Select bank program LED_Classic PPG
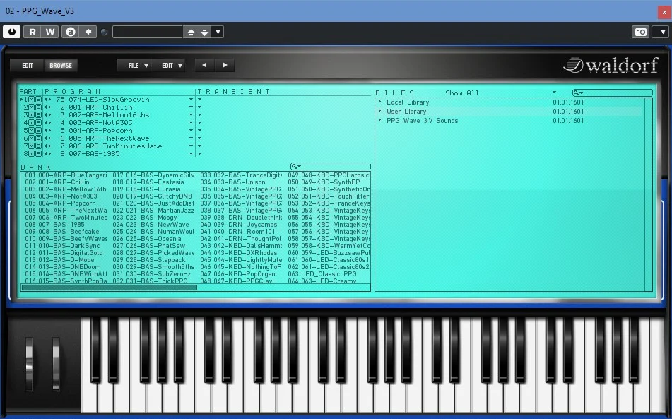This screenshot has height=419, width=672. 322,273
